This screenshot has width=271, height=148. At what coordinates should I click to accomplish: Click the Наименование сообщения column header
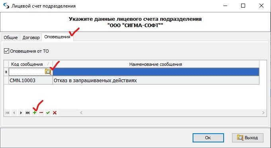click(156, 64)
